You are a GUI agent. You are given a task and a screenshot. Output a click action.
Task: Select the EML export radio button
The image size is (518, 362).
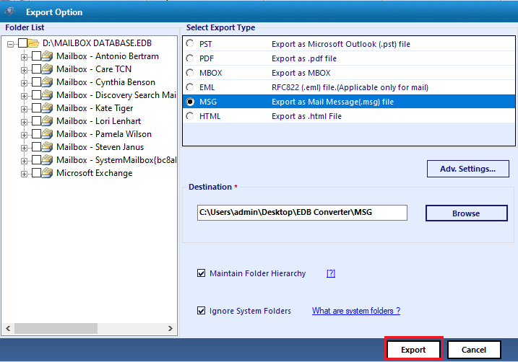click(x=190, y=87)
